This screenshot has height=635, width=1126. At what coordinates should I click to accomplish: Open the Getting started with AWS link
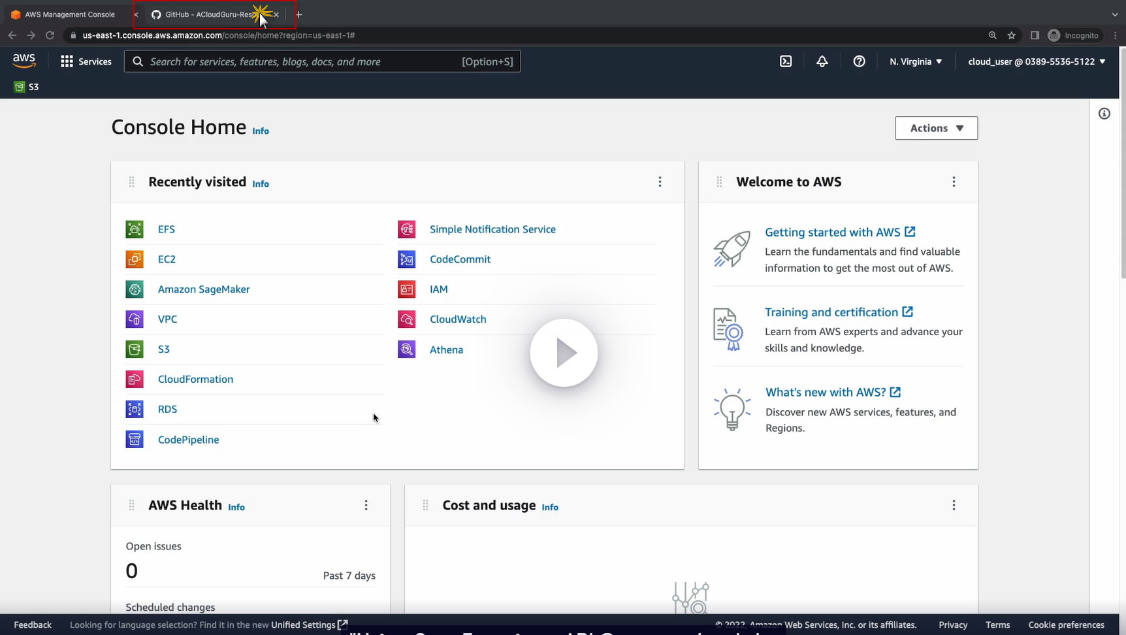pyautogui.click(x=840, y=232)
